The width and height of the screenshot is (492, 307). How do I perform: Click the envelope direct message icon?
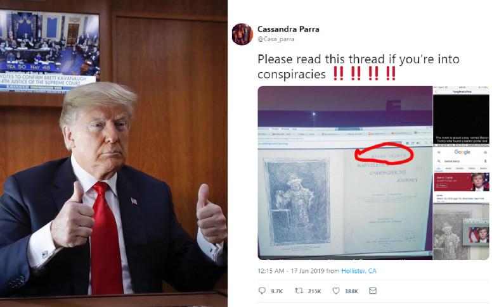(x=373, y=291)
